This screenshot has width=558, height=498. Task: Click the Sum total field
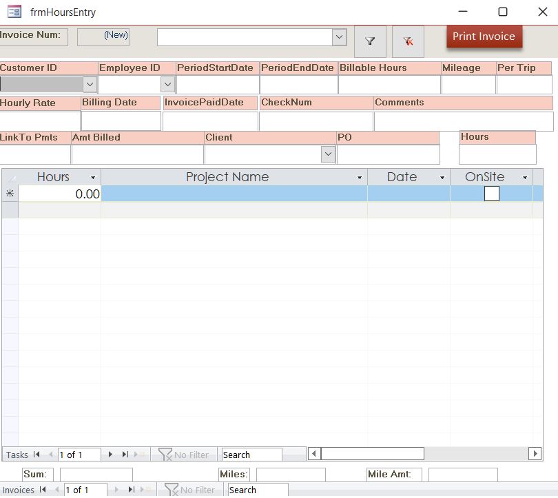[x=96, y=475]
